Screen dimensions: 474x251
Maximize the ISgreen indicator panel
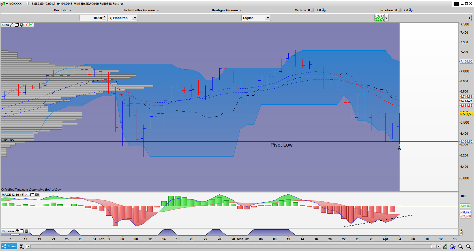pos(22,231)
